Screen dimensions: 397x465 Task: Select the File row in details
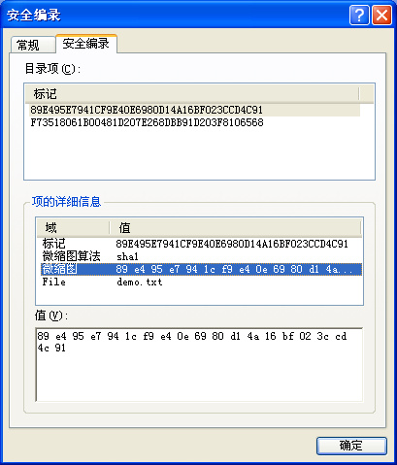tap(201, 282)
